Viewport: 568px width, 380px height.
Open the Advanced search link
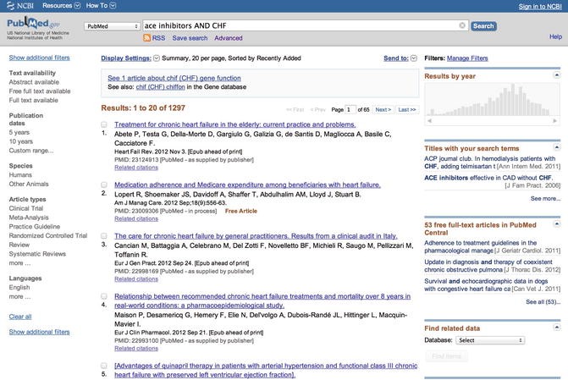229,38
